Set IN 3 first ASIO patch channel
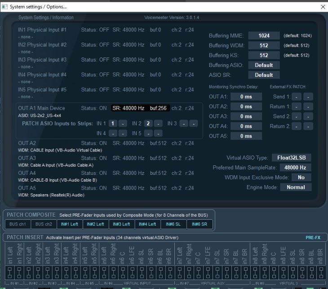 (184, 124)
